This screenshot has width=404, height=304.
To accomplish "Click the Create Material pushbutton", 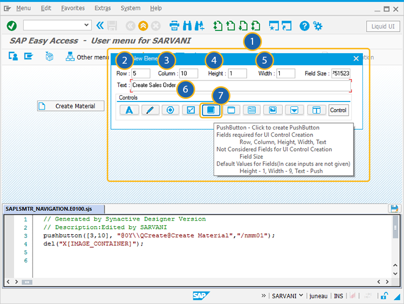I will [x=70, y=106].
